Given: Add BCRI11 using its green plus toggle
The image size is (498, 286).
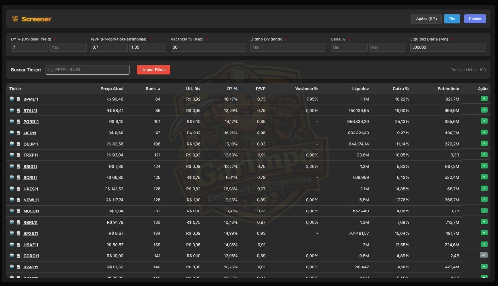Looking at the screenshot, I should tap(484, 177).
